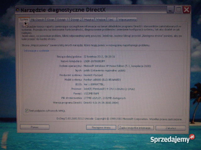The height and width of the screenshot is (150, 201).
Task: Click the Pomoc button
Action: [x=35, y=127]
